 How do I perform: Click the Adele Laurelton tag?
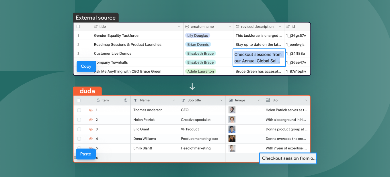coord(200,71)
